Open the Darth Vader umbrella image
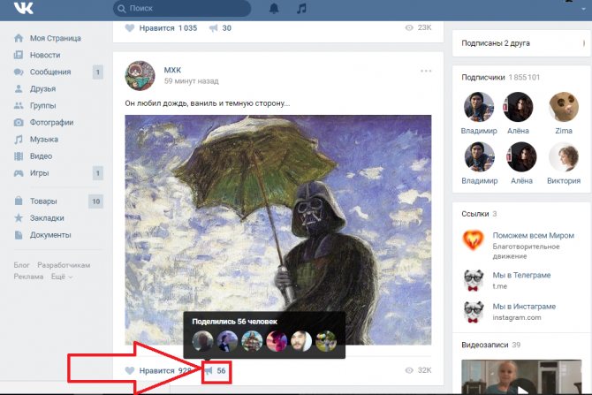592x395 pixels. pyautogui.click(x=277, y=230)
